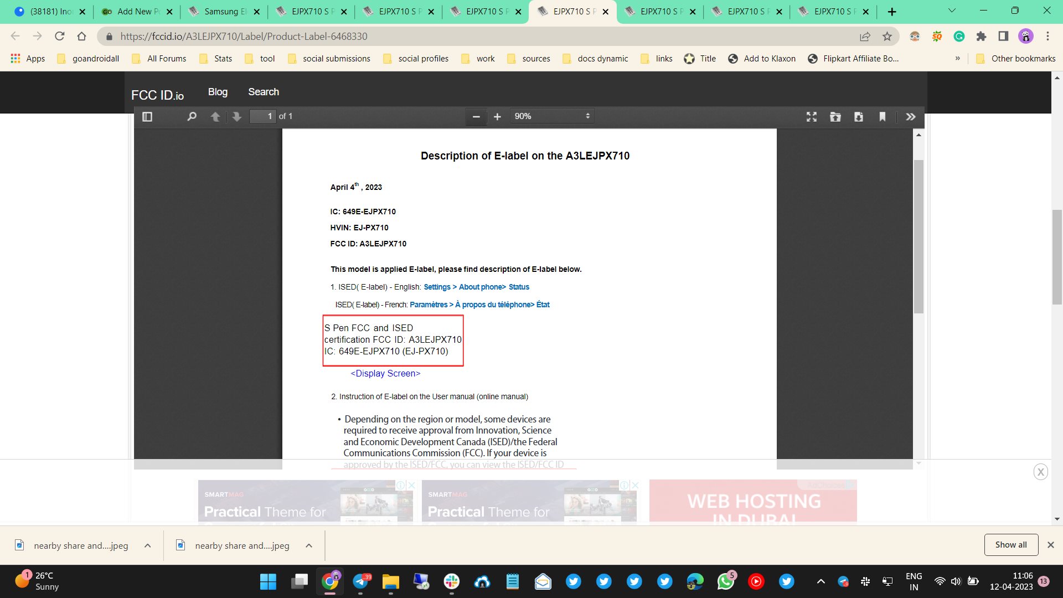The width and height of the screenshot is (1063, 598).
Task: Open WhatsApp from taskbar
Action: click(726, 581)
